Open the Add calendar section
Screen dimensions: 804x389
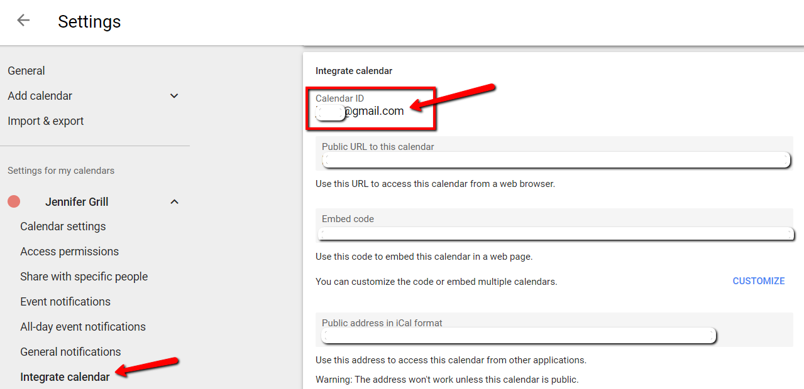pyautogui.click(x=40, y=96)
